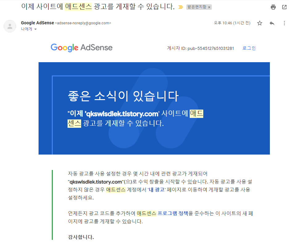
Task: Print this email with the printer icon
Action: coord(273,7)
